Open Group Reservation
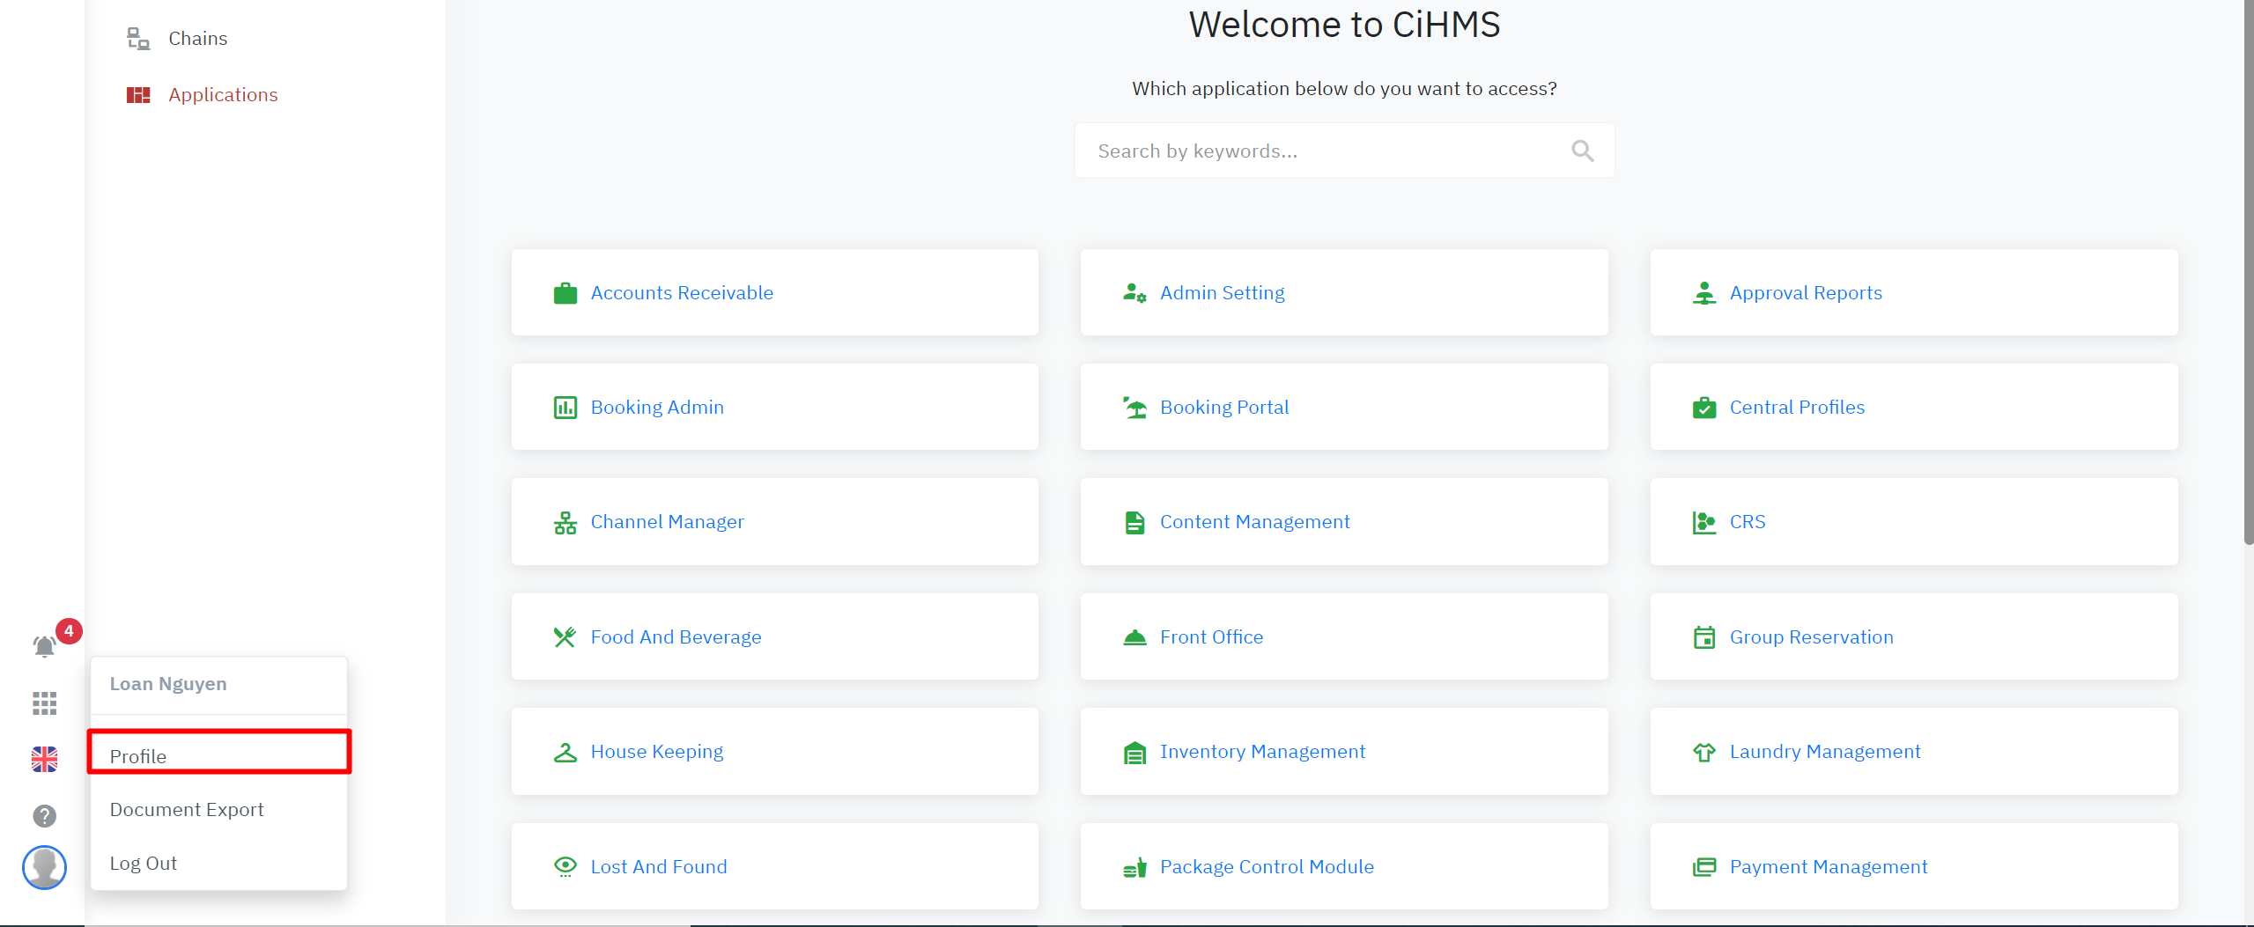2254x927 pixels. click(1914, 637)
